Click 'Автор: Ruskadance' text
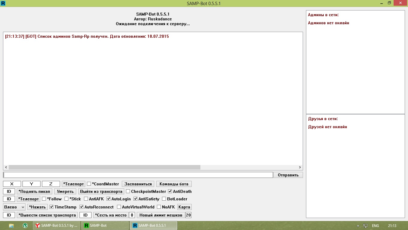Viewport: 408px width, 230px height. click(x=153, y=19)
